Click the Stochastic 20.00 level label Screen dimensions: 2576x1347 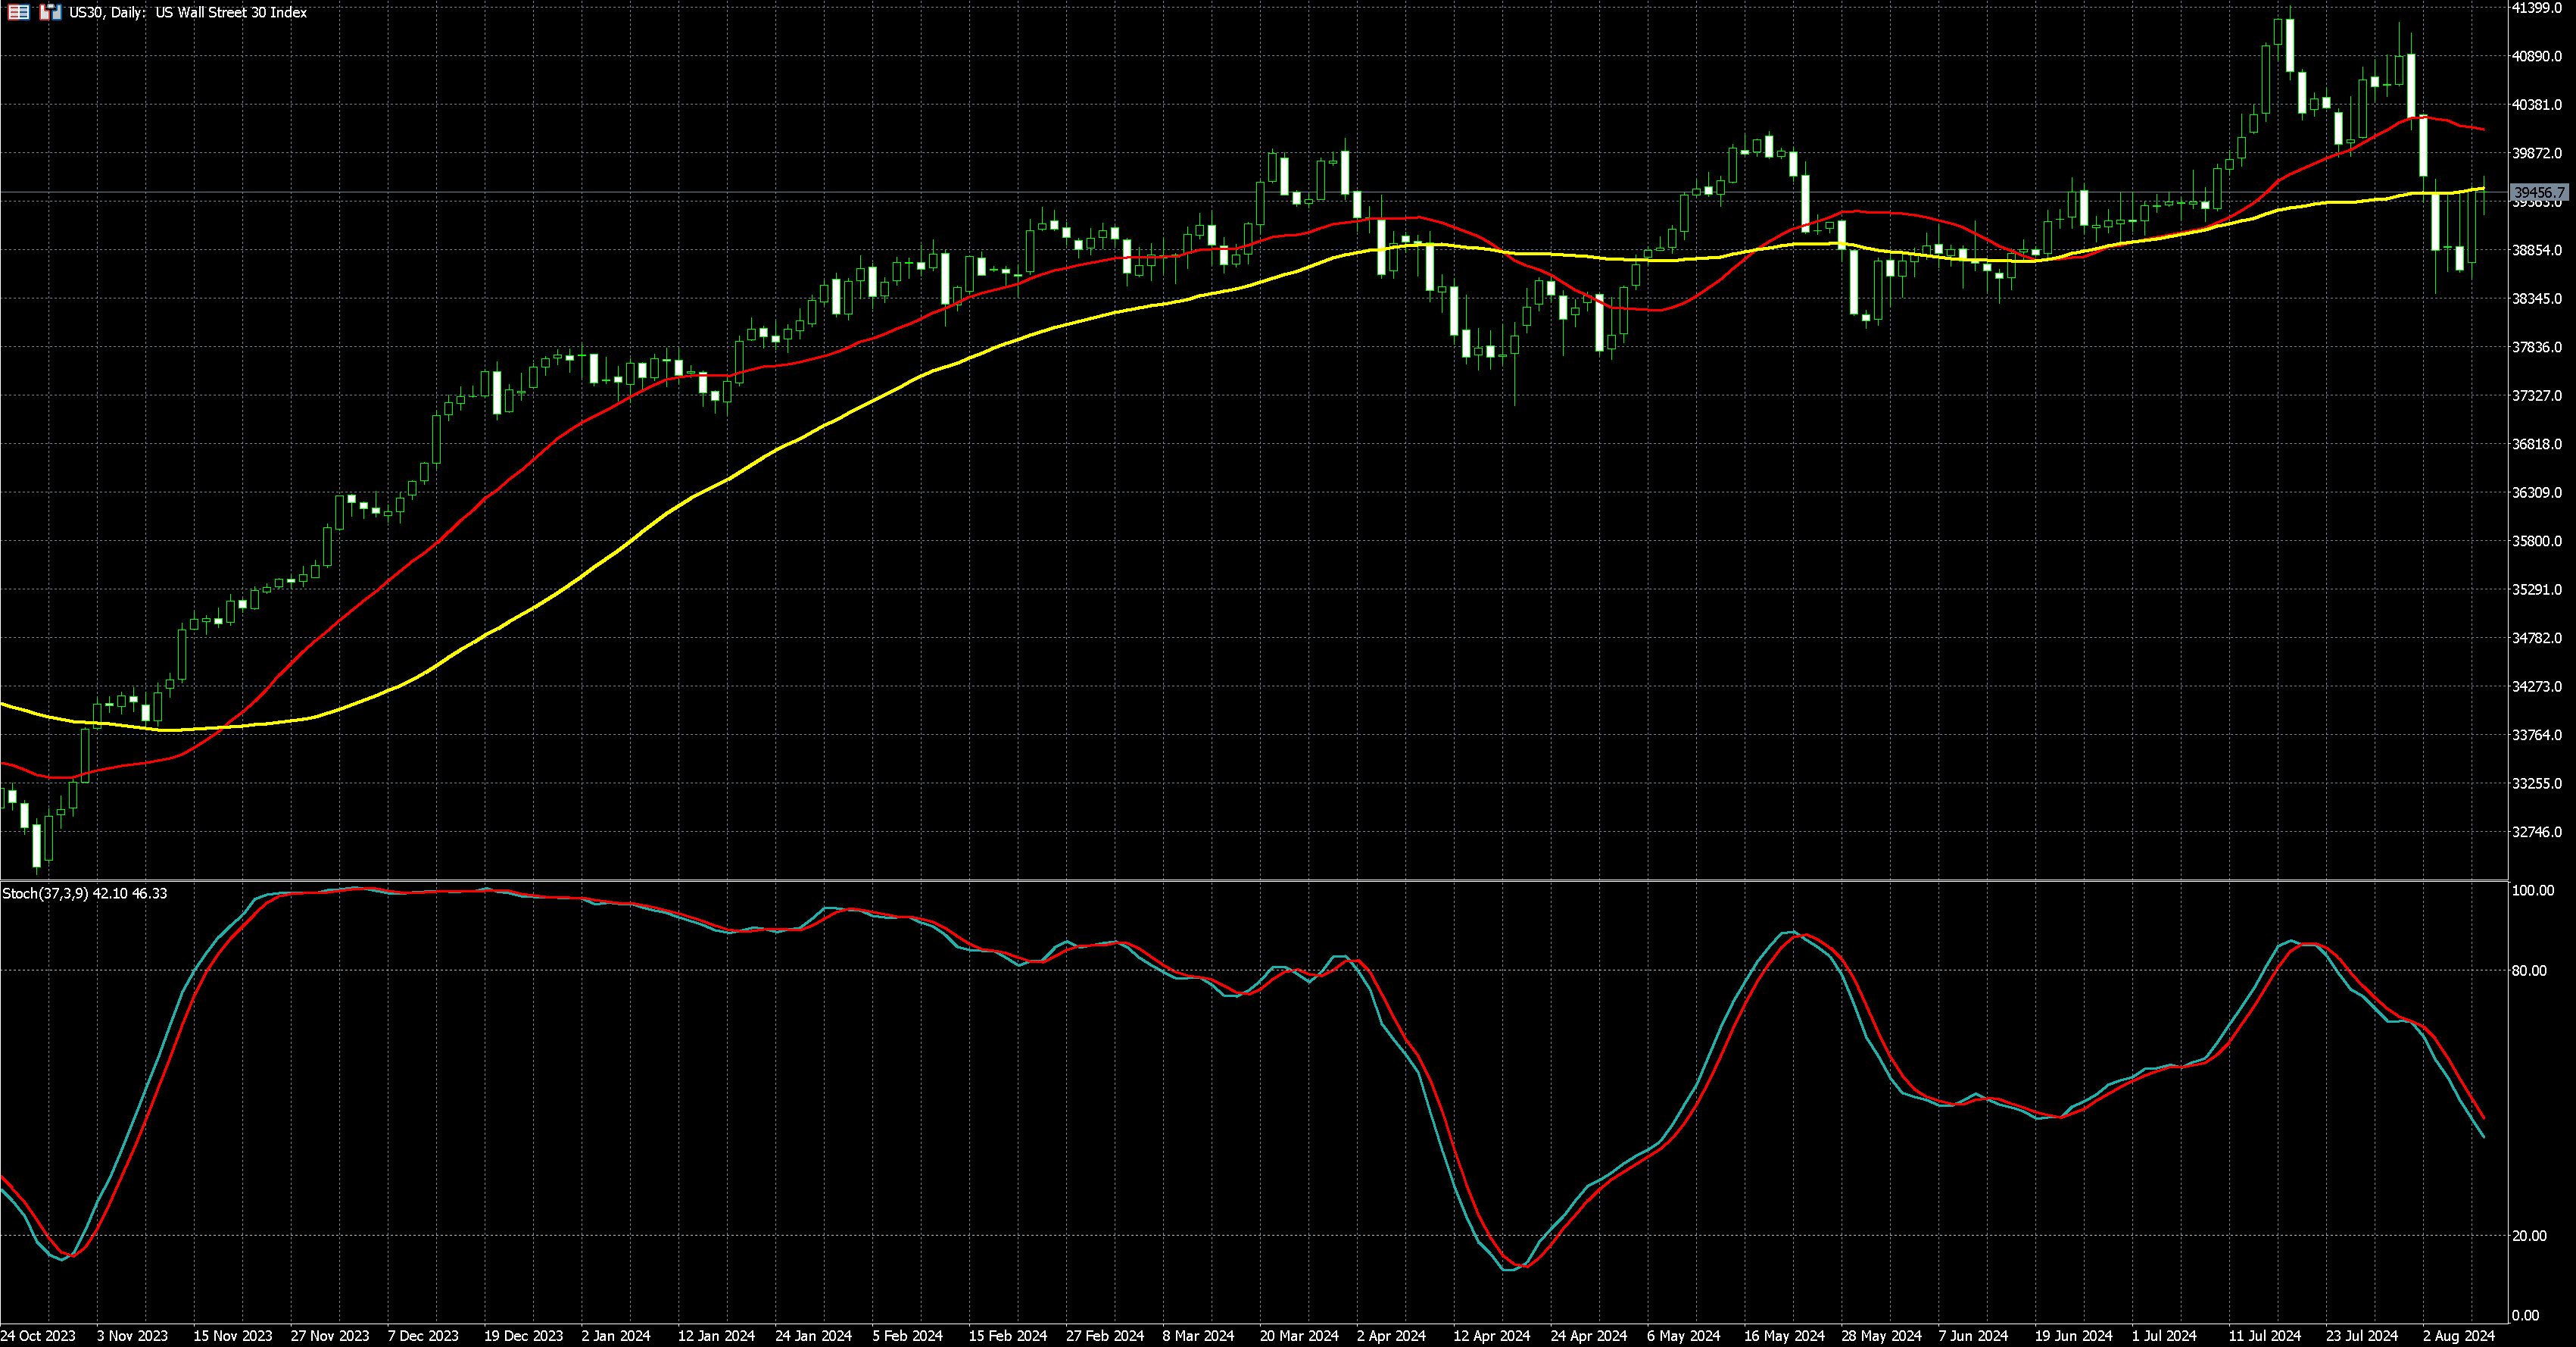click(x=2529, y=1236)
